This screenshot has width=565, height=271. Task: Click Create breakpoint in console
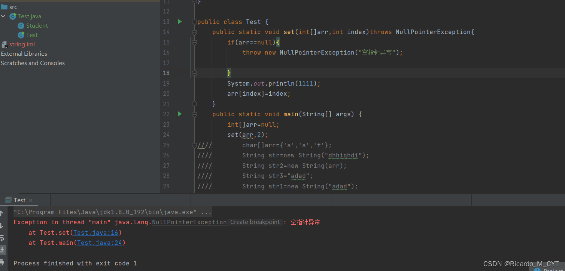click(x=255, y=222)
